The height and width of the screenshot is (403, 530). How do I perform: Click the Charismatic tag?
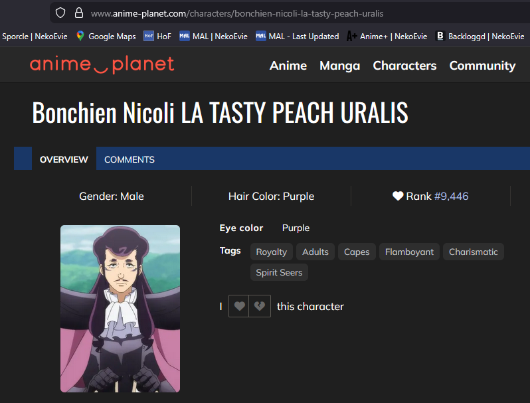pyautogui.click(x=473, y=252)
